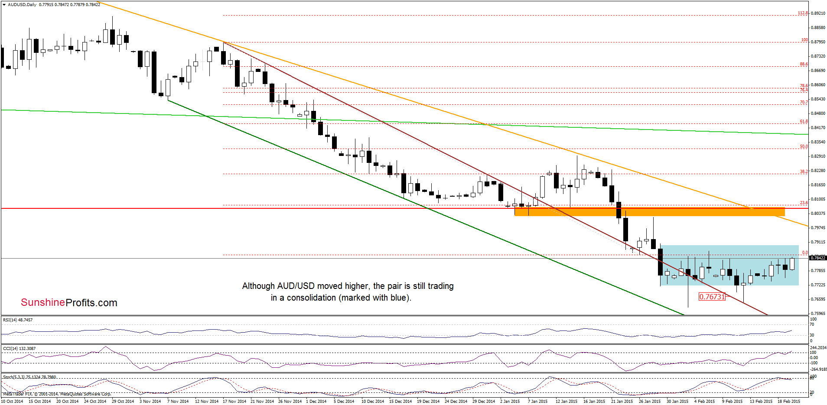This screenshot has width=827, height=405.
Task: Click the 7 Nov 2014 date label
Action: (x=178, y=402)
